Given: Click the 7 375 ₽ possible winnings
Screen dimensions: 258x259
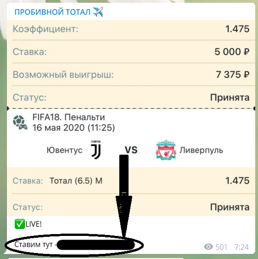Looking at the screenshot, I should [x=233, y=74].
